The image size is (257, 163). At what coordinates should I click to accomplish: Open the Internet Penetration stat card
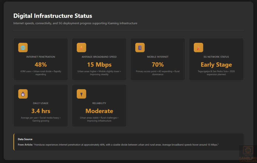coord(41,59)
